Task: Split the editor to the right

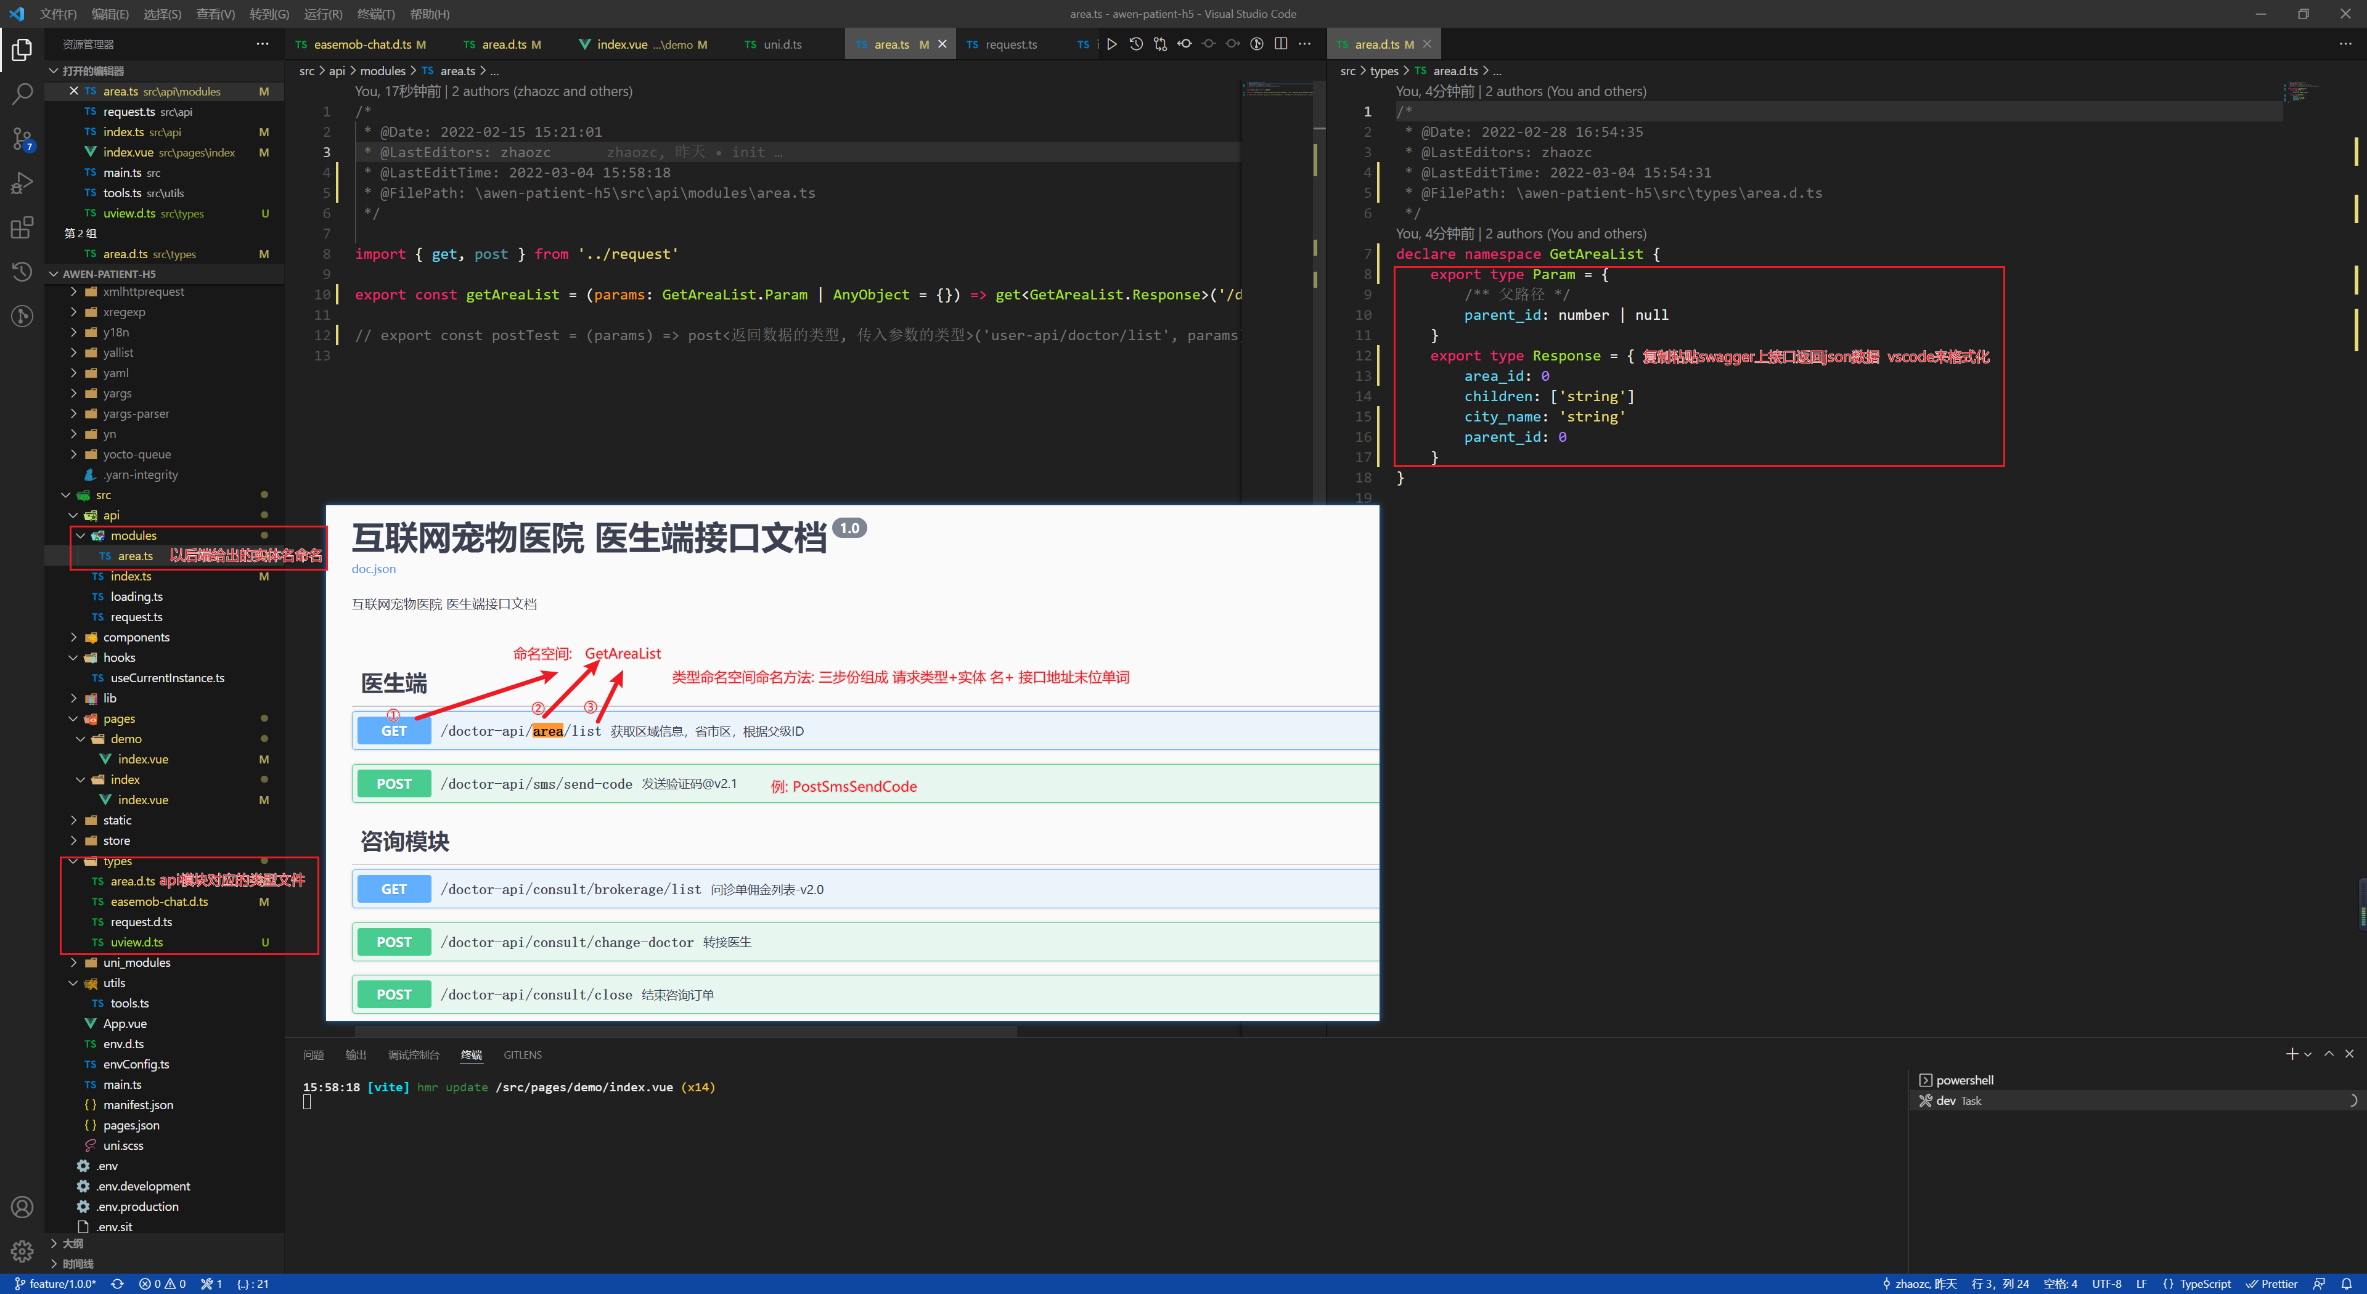Action: 1281,44
